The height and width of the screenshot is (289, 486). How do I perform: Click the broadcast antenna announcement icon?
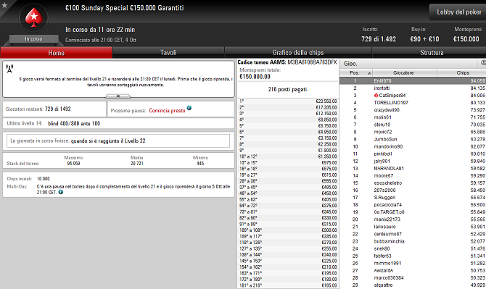(9, 68)
